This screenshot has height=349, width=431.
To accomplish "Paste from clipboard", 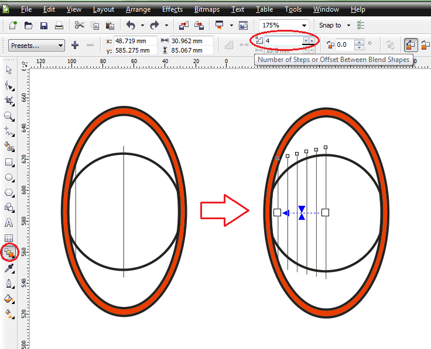I will pyautogui.click(x=110, y=26).
